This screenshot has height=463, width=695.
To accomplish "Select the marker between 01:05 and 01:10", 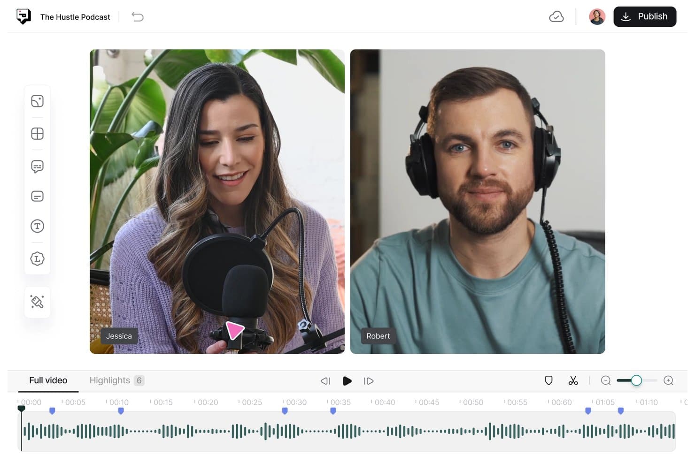I will (621, 411).
